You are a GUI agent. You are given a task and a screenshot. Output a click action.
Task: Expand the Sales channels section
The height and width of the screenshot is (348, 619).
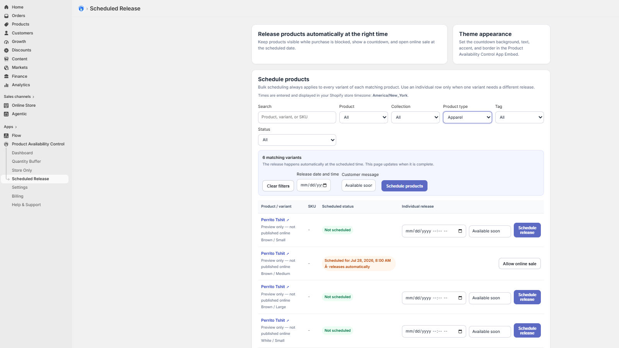19,97
